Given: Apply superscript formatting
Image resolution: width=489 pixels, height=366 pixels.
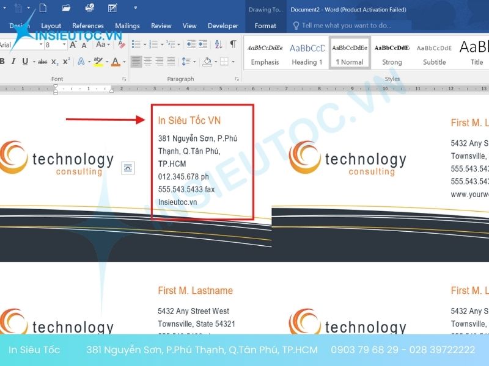Looking at the screenshot, I should tap(66, 62).
